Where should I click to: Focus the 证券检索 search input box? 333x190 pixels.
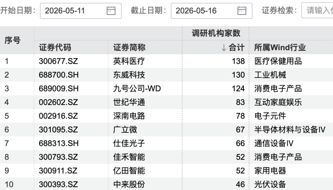tap(317, 10)
